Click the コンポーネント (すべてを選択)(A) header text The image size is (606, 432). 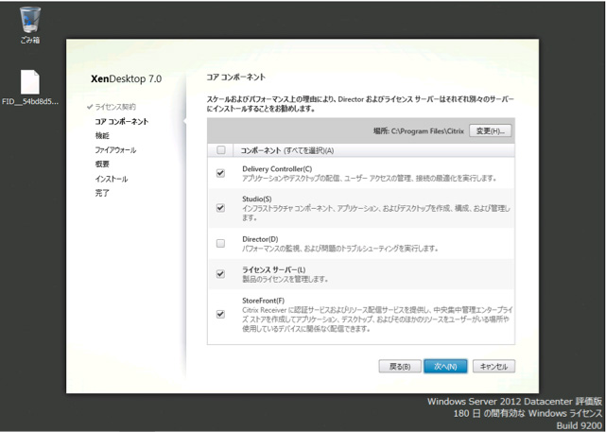coord(287,150)
